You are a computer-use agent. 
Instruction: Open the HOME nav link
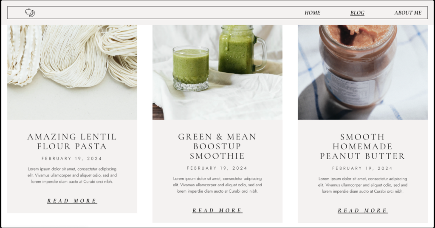(312, 13)
